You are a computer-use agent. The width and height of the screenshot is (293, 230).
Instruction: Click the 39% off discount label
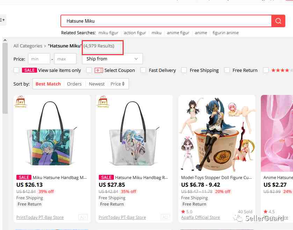(46, 192)
